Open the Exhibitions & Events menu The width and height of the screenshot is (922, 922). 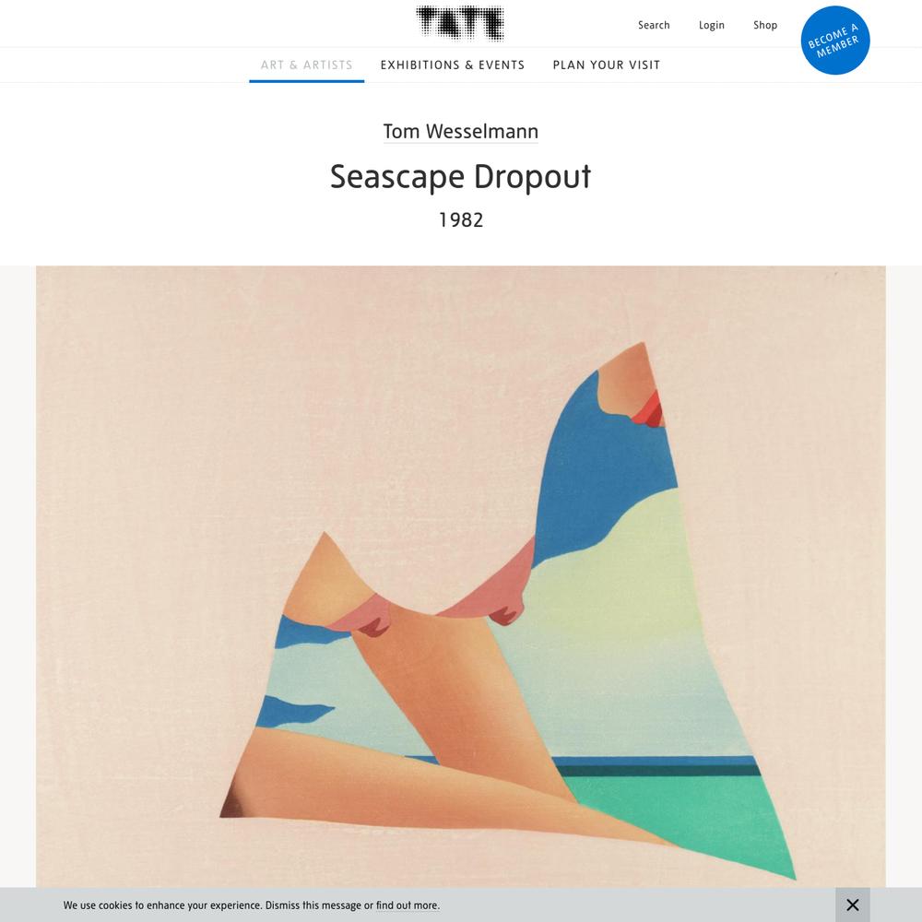[x=452, y=65]
